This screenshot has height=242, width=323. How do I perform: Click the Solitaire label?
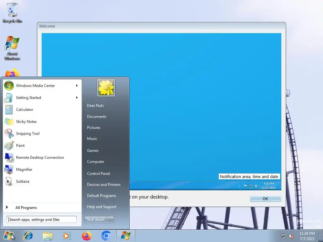(23, 181)
